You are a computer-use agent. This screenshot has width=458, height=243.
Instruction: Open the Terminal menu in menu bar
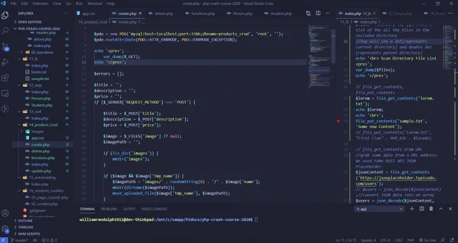coord(95,3)
